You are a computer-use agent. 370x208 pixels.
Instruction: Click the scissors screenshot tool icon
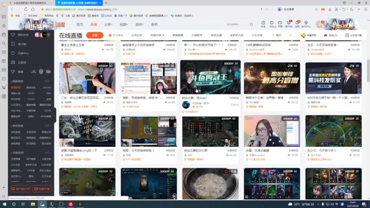pyautogui.click(x=337, y=9)
